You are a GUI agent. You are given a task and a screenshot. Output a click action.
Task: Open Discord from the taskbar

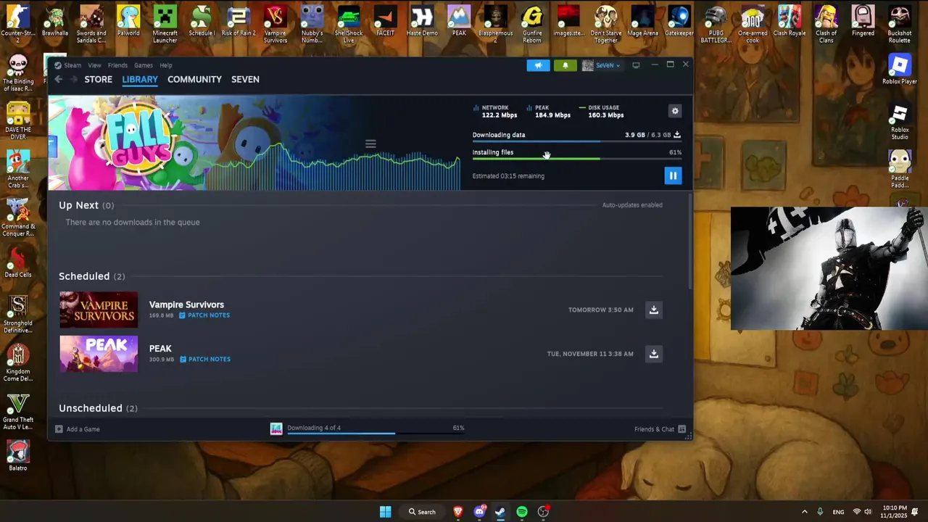(479, 512)
